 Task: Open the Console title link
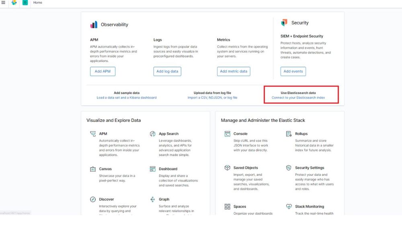[x=240, y=134]
